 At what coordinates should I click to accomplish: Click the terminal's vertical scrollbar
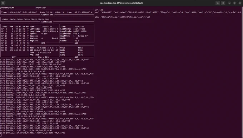click(242, 72)
